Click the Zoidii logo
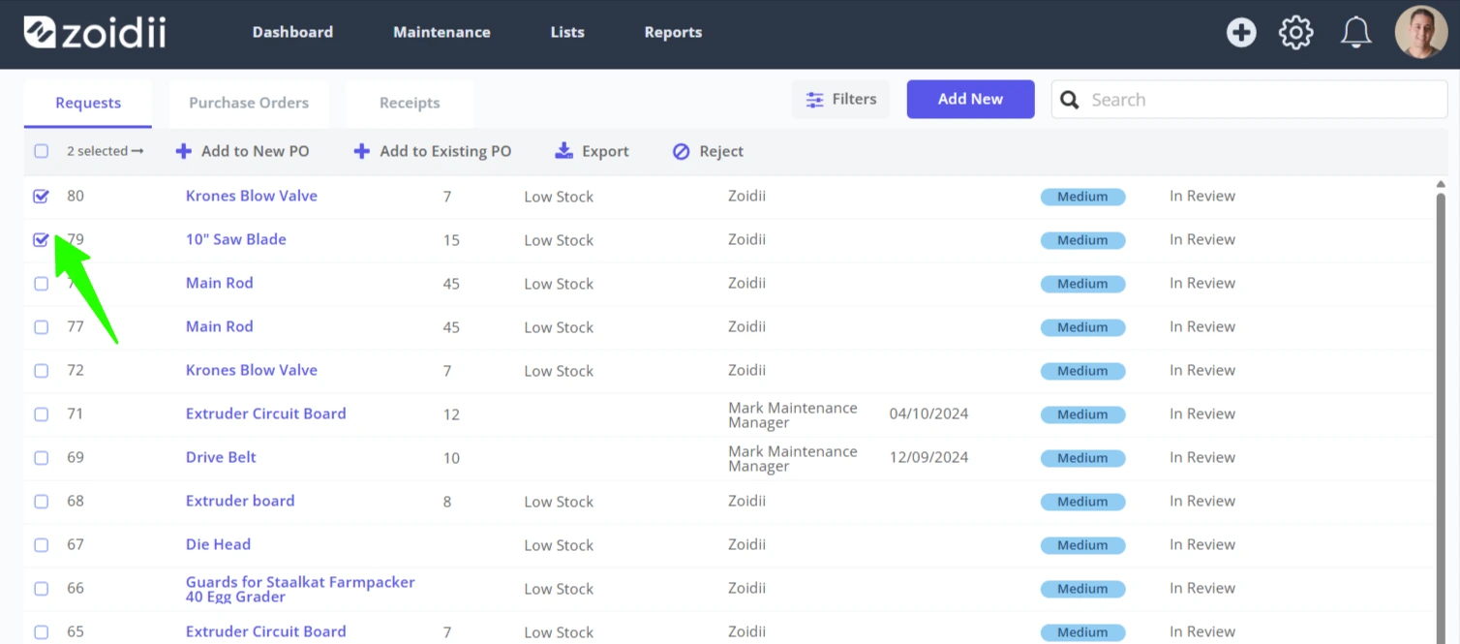 coord(95,32)
